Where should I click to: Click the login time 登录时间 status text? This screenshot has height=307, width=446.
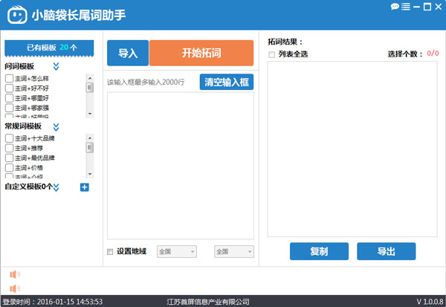tap(53, 302)
